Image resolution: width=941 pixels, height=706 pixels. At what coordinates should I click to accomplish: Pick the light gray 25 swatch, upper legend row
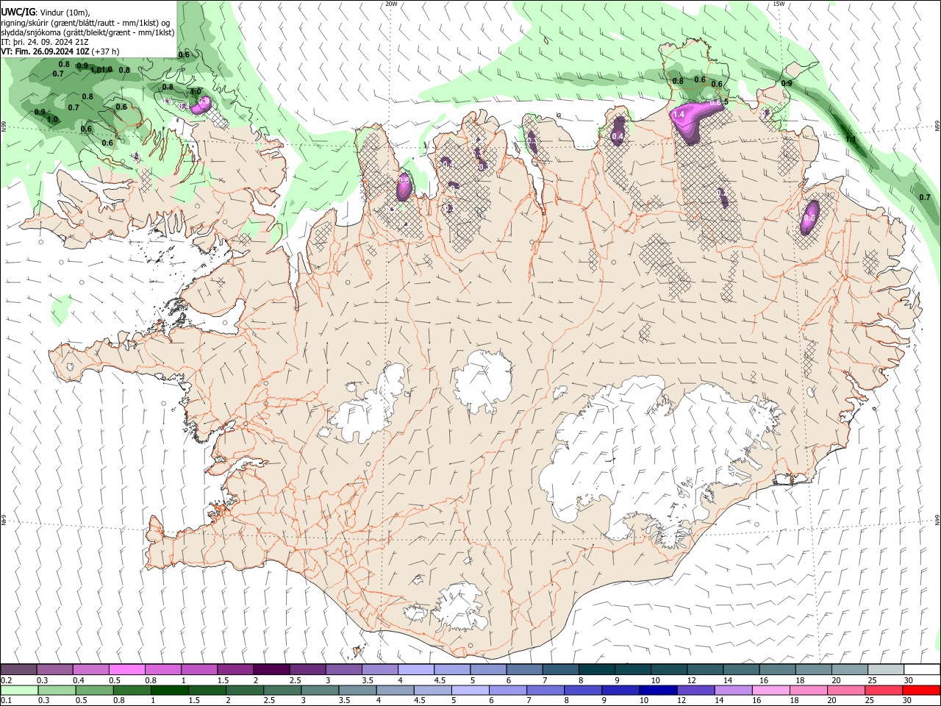(x=884, y=670)
